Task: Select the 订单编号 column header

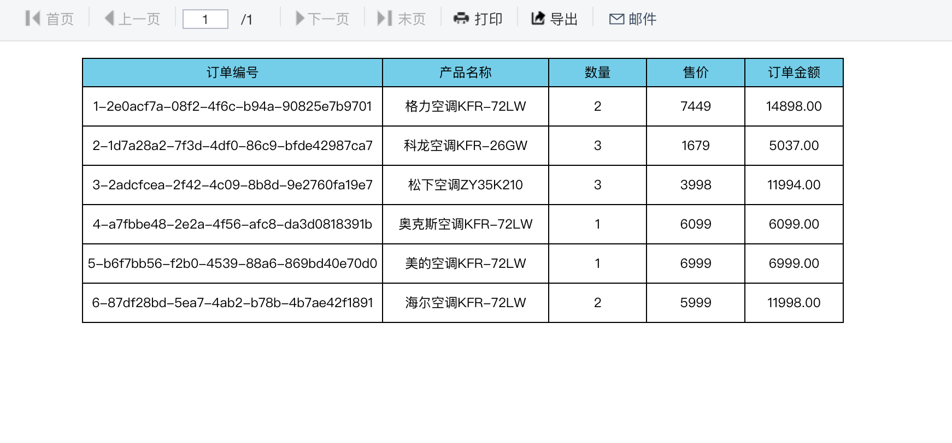Action: coord(233,73)
